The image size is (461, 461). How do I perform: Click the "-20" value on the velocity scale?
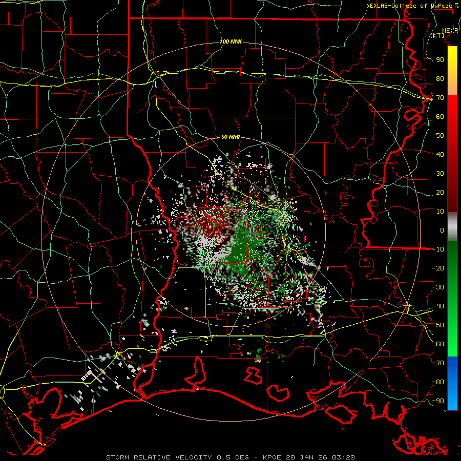[438, 268]
